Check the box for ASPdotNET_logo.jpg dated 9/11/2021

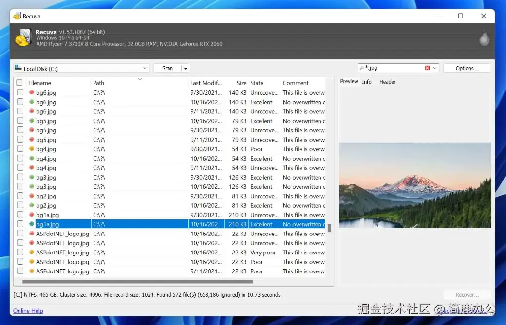20,271
